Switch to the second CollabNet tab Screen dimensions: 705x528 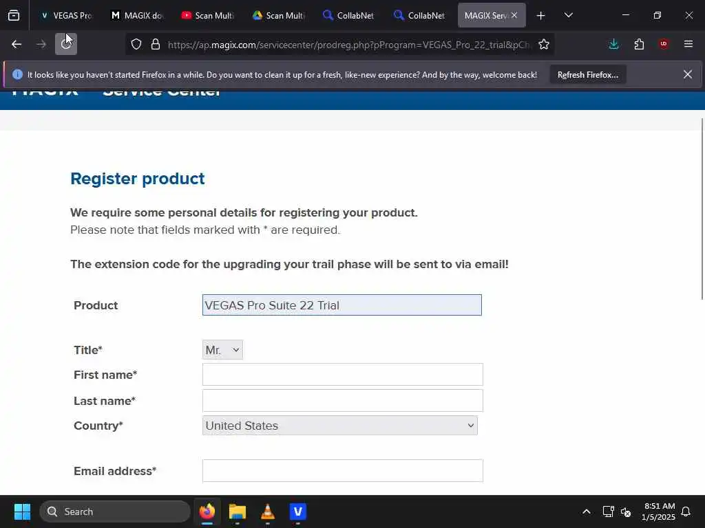[421, 15]
